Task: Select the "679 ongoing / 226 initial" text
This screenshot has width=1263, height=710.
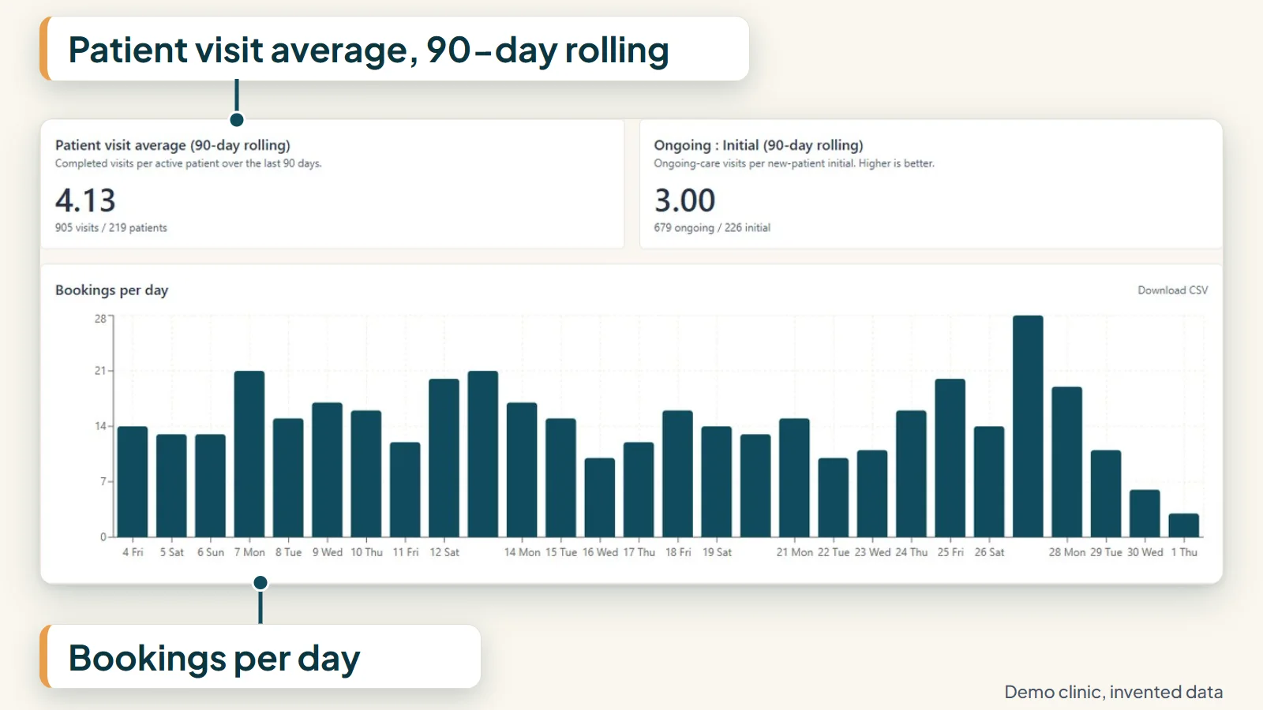Action: pos(712,227)
